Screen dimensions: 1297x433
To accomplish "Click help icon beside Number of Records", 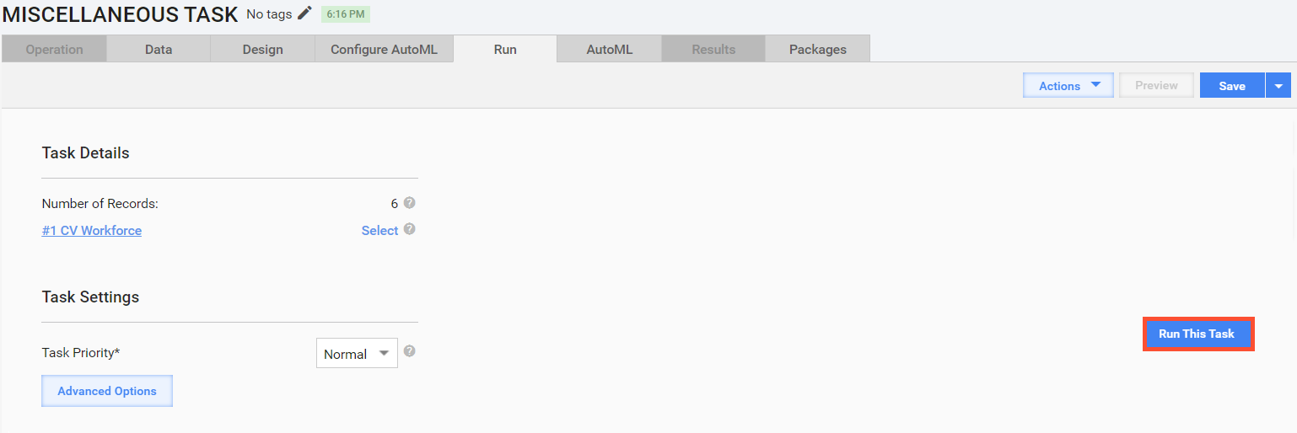I will click(409, 203).
